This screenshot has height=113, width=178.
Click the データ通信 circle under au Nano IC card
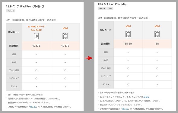36,70
